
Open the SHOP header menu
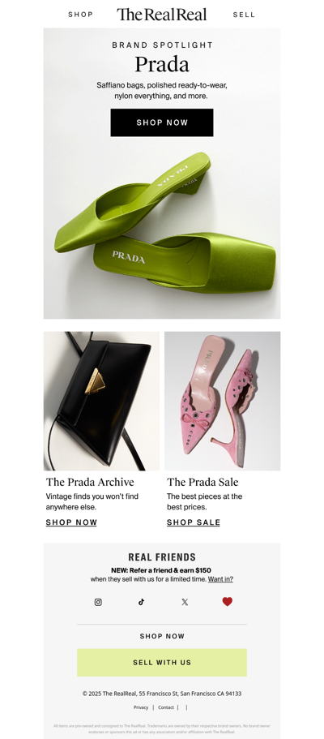click(80, 15)
